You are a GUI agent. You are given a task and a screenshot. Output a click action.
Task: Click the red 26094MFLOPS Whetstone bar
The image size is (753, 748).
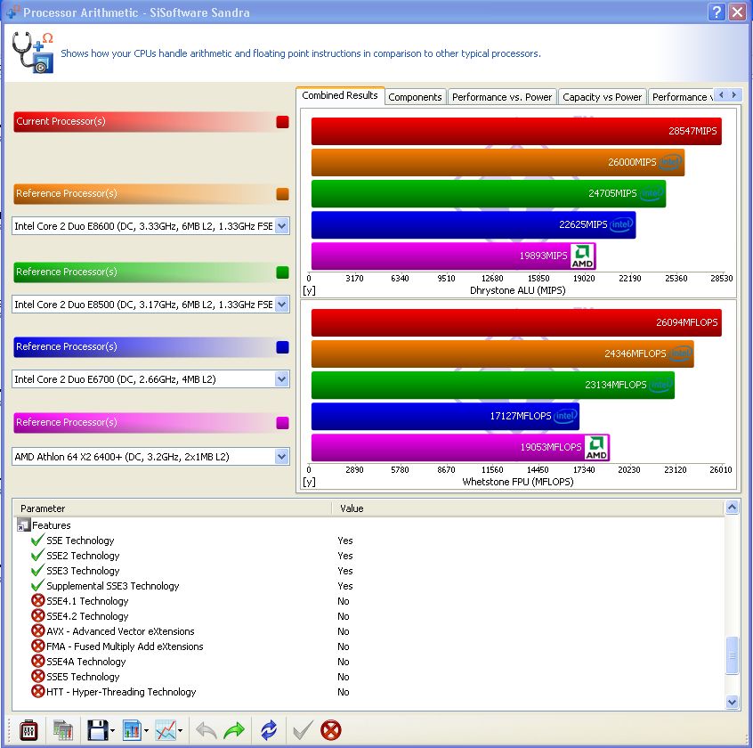516,322
